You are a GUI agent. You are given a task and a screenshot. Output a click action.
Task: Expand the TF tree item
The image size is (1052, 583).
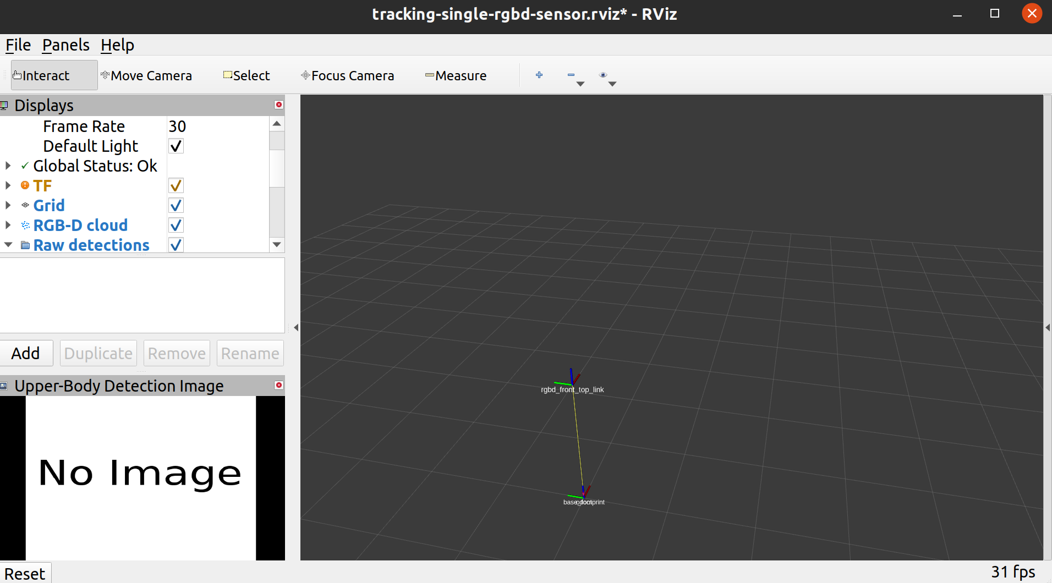click(8, 185)
